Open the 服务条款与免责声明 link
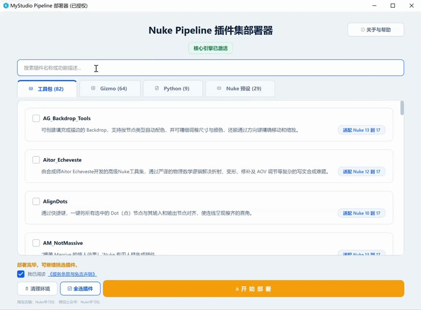The width and height of the screenshot is (421, 310). (72, 274)
